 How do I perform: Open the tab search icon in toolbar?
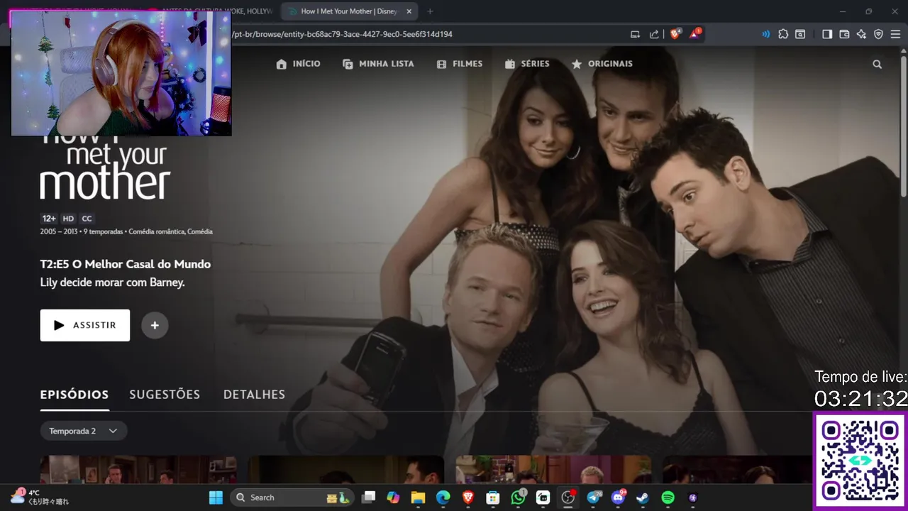point(800,34)
